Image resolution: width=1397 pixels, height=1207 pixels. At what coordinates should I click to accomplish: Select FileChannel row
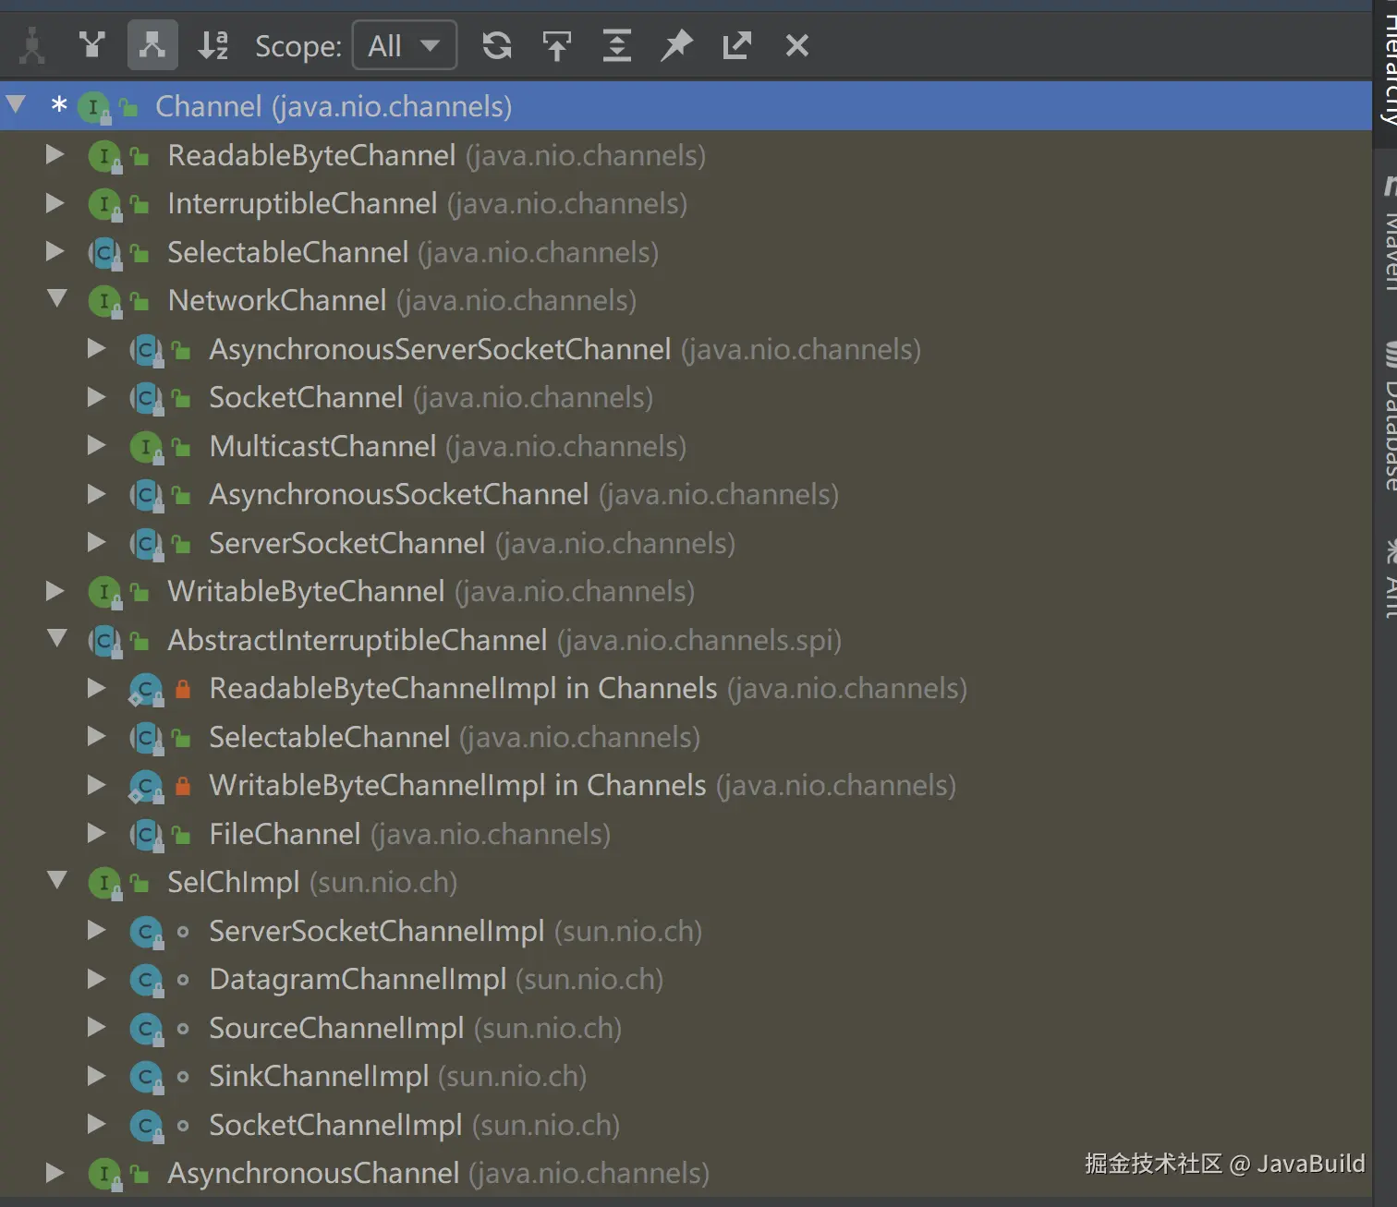[x=686, y=834]
